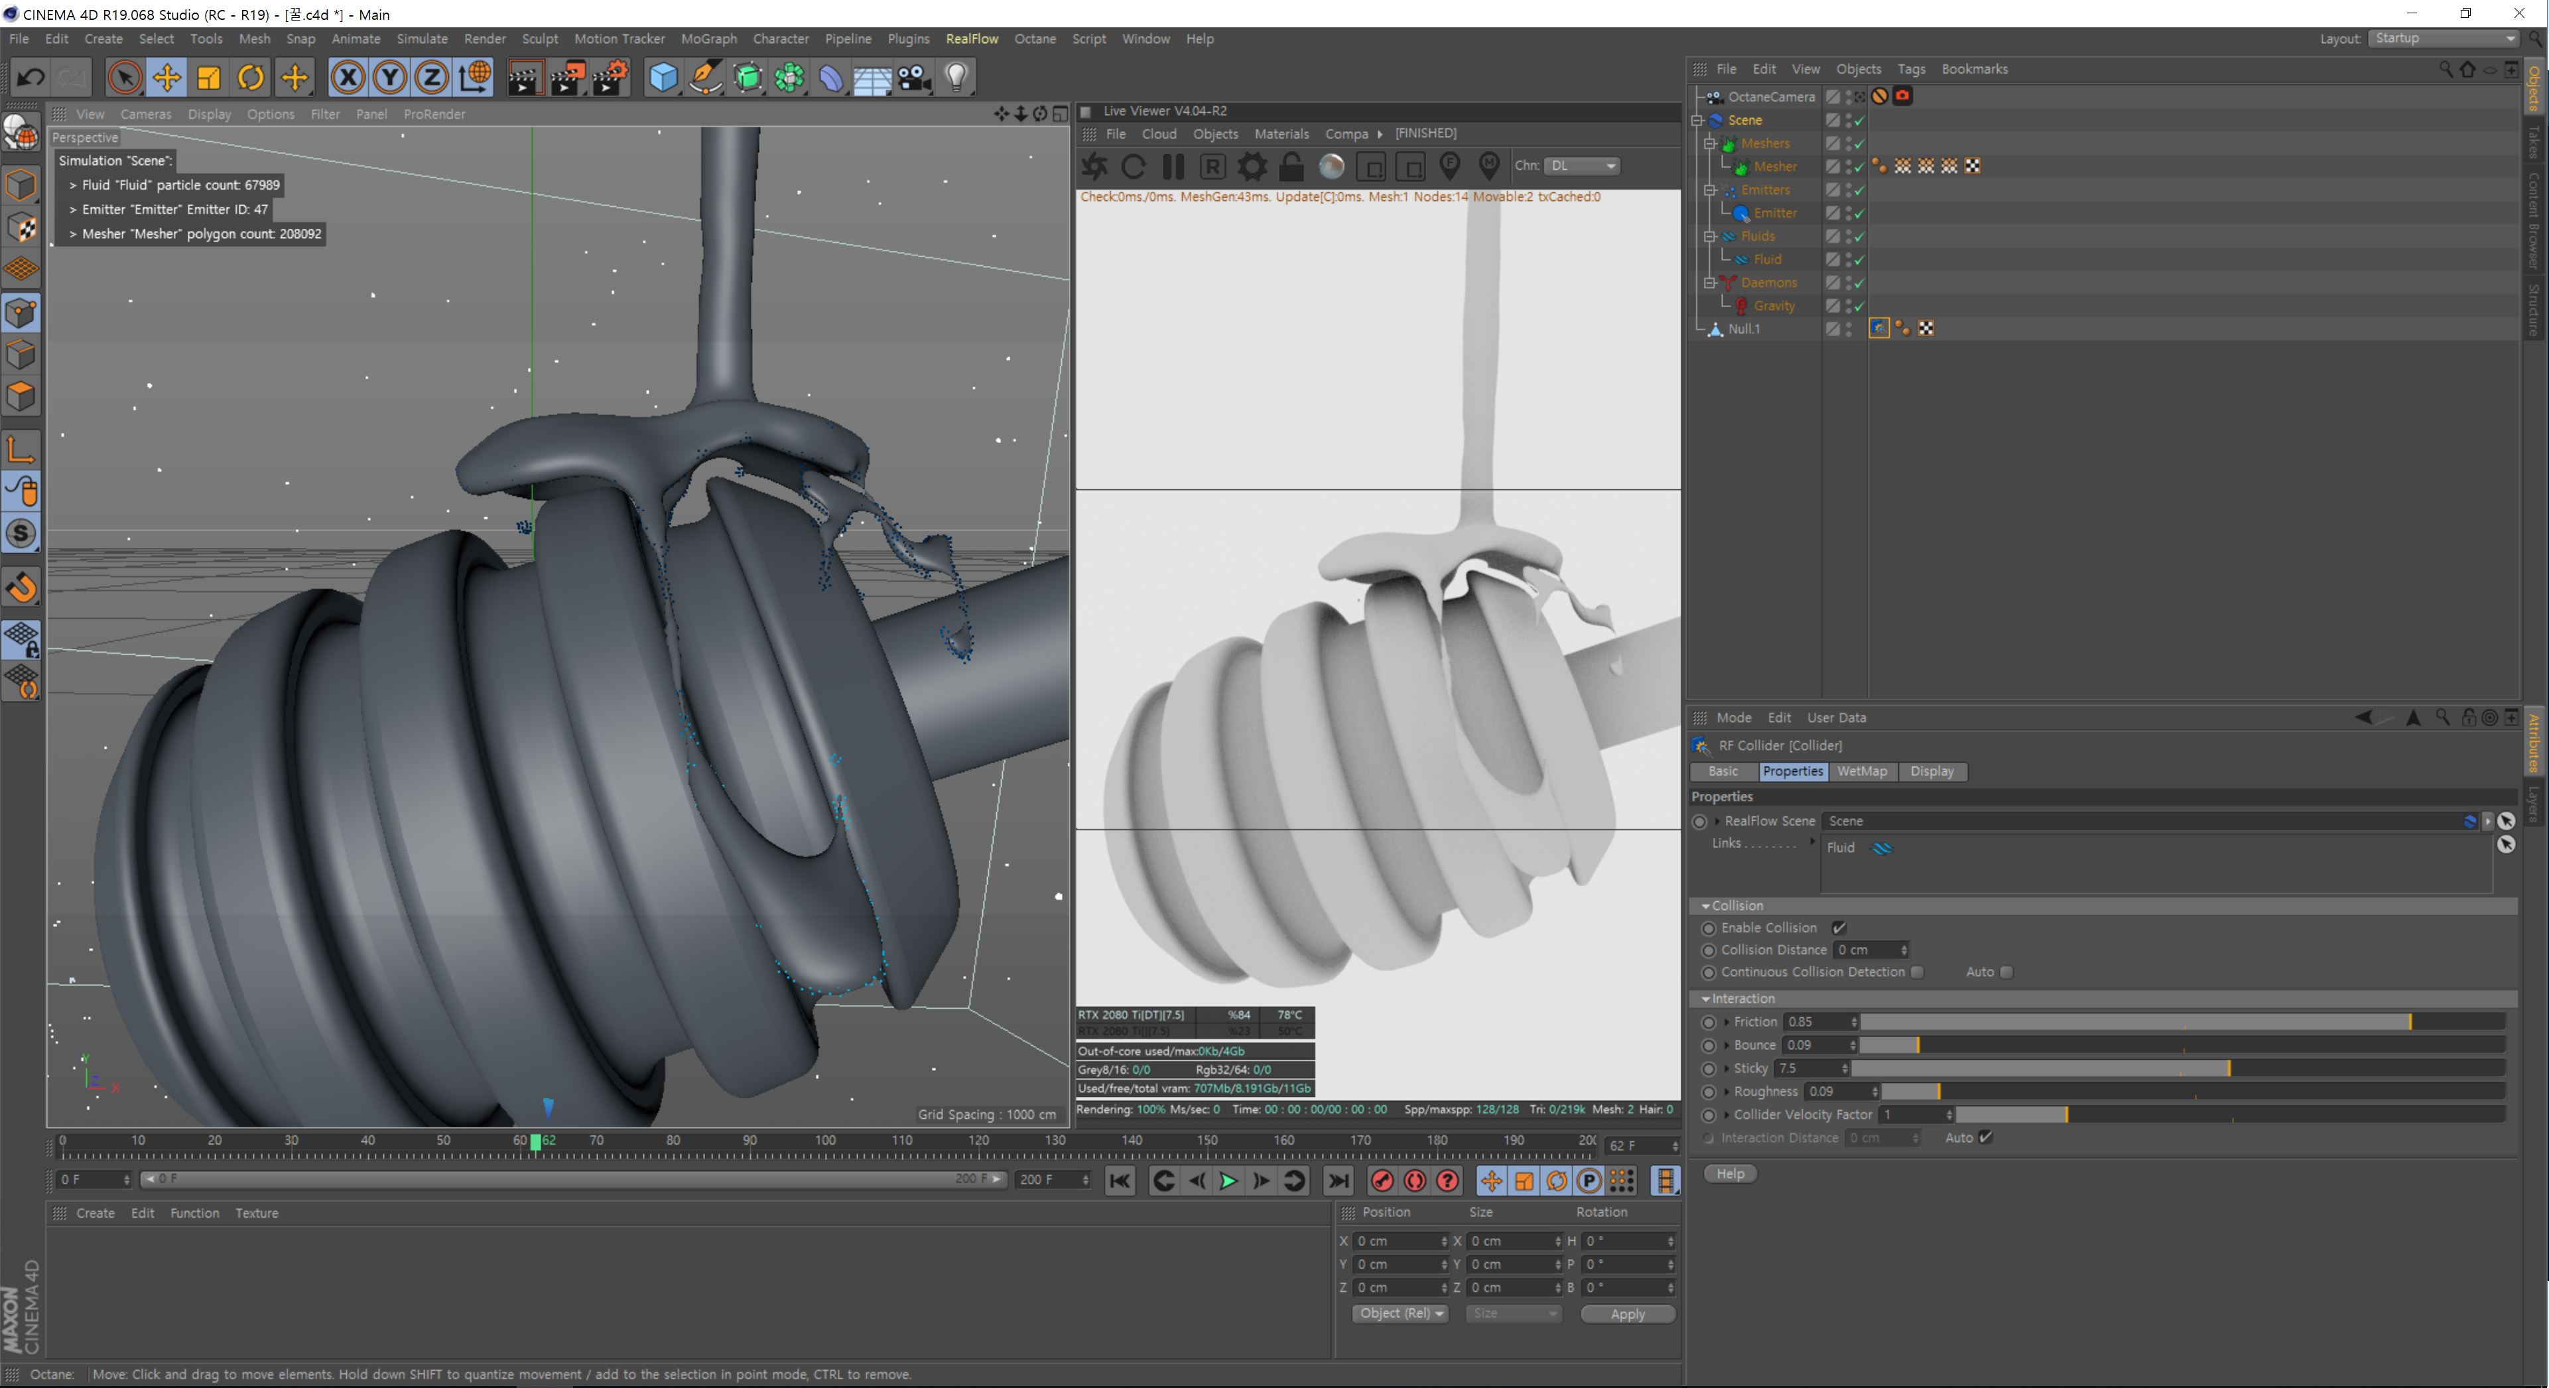Viewport: 2549px width, 1388px height.
Task: Open the Live Viewer Materials menu
Action: point(1281,133)
